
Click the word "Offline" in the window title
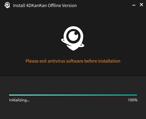pyautogui.click(x=54, y=5)
